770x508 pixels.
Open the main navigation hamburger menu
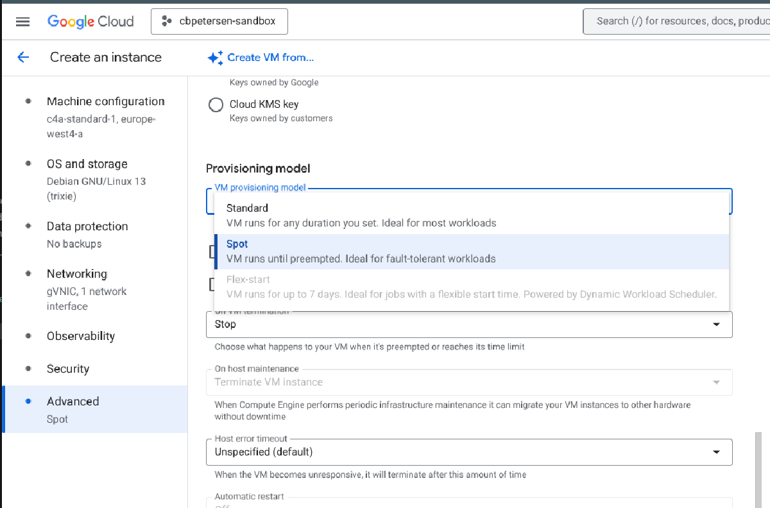(22, 21)
